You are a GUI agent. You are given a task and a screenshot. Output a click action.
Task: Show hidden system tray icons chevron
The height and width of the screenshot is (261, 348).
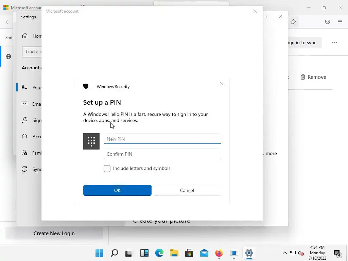(x=284, y=253)
